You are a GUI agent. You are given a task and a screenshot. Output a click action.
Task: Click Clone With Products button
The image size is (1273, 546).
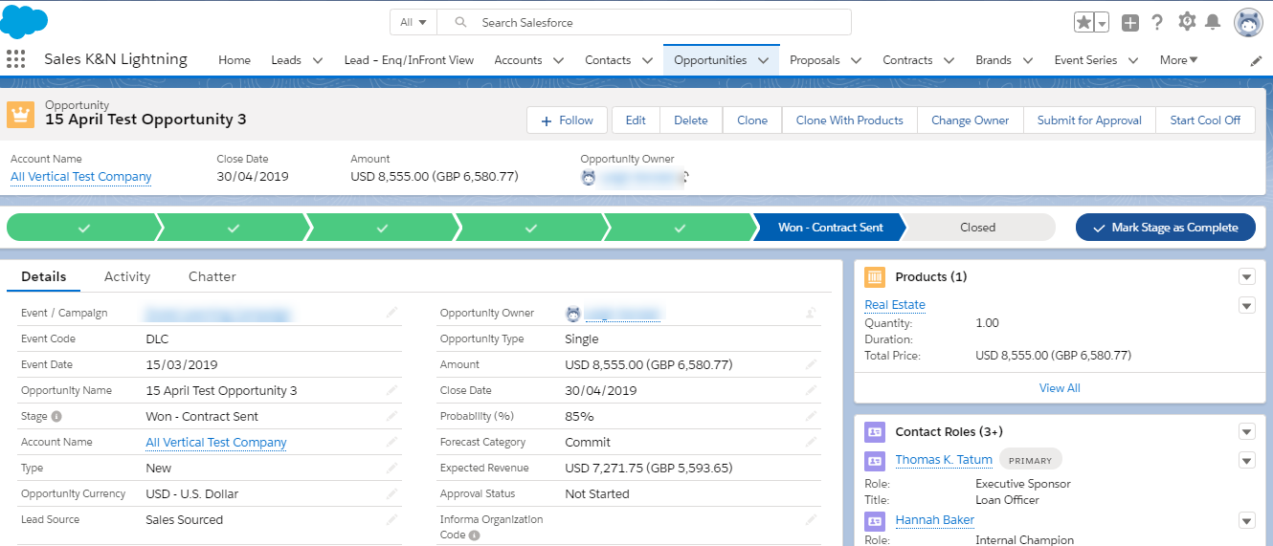[x=850, y=120]
